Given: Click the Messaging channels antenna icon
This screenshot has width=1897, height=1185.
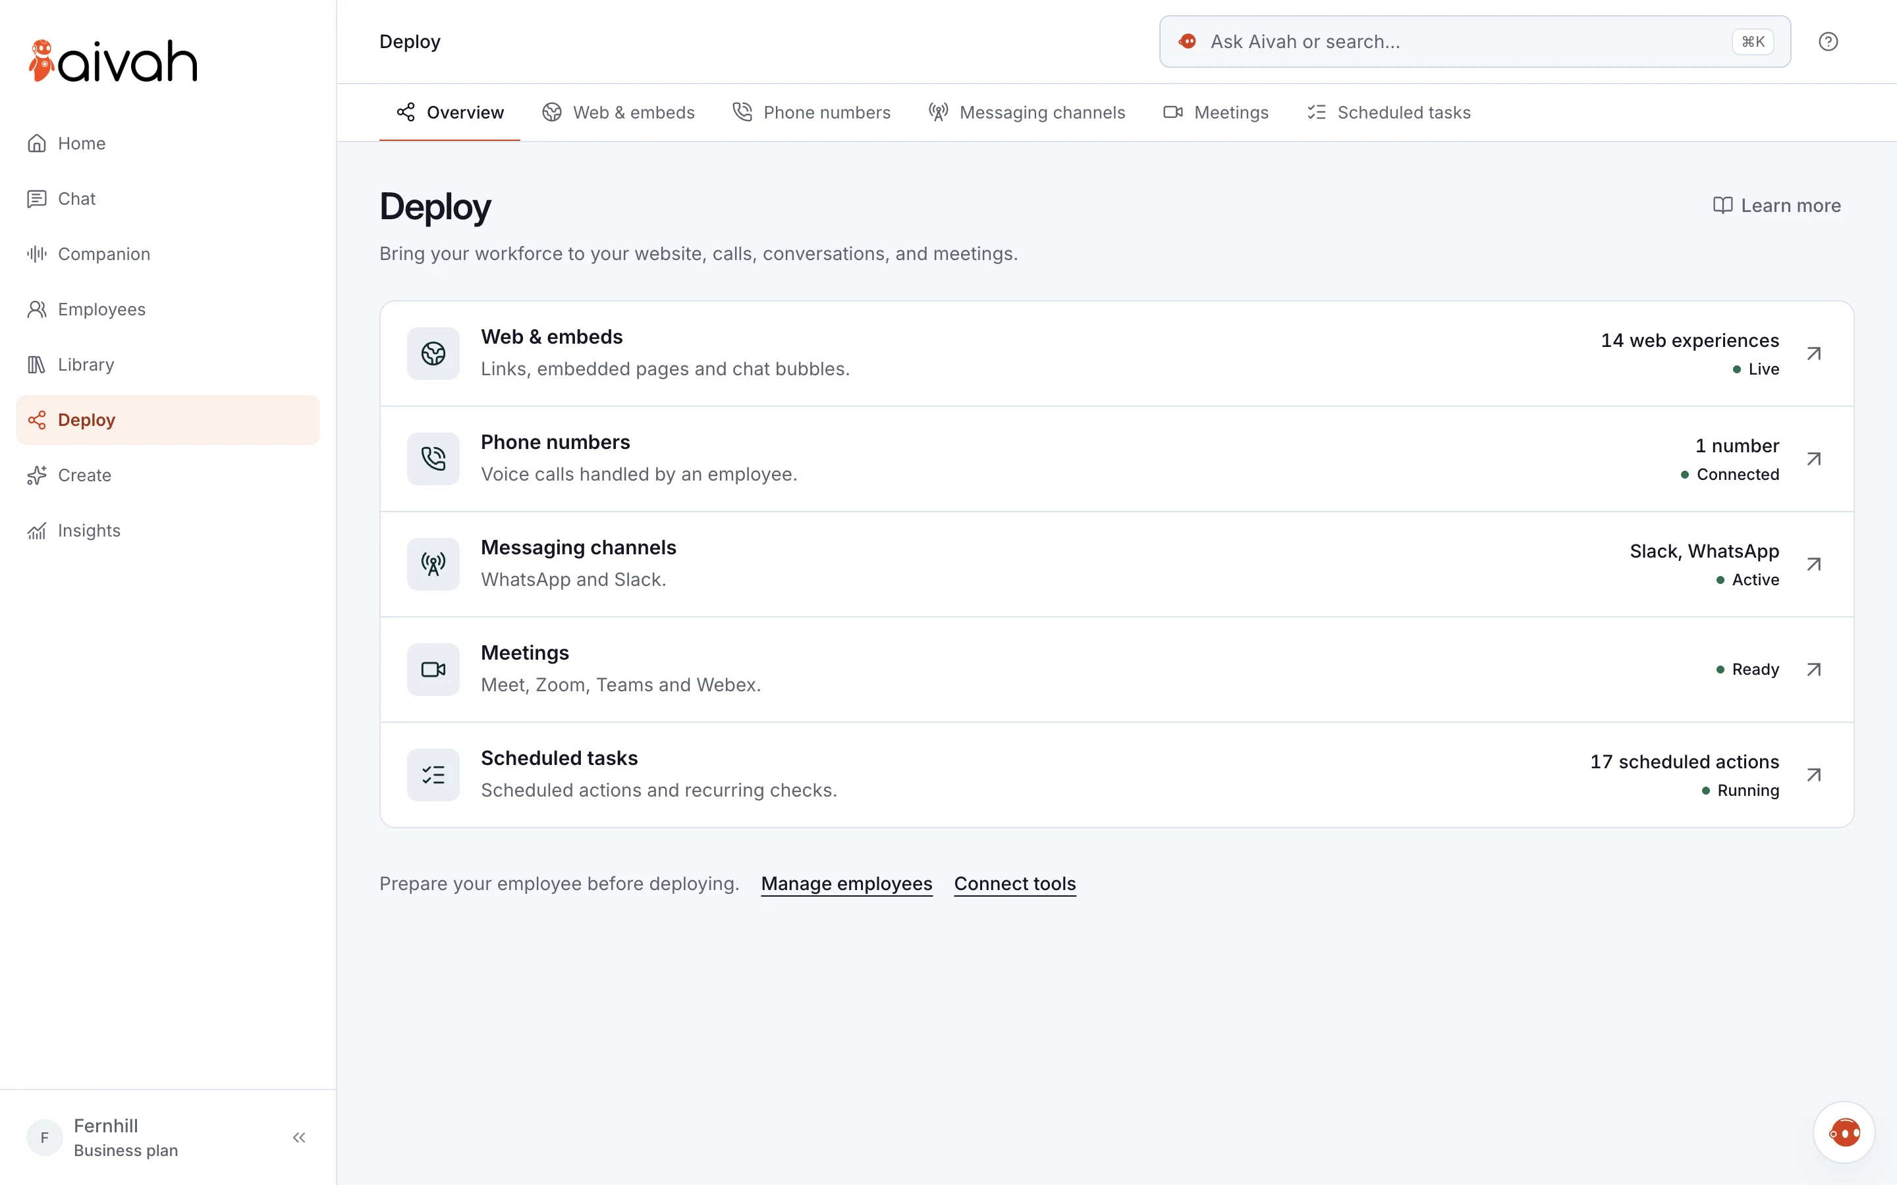Looking at the screenshot, I should (x=433, y=564).
